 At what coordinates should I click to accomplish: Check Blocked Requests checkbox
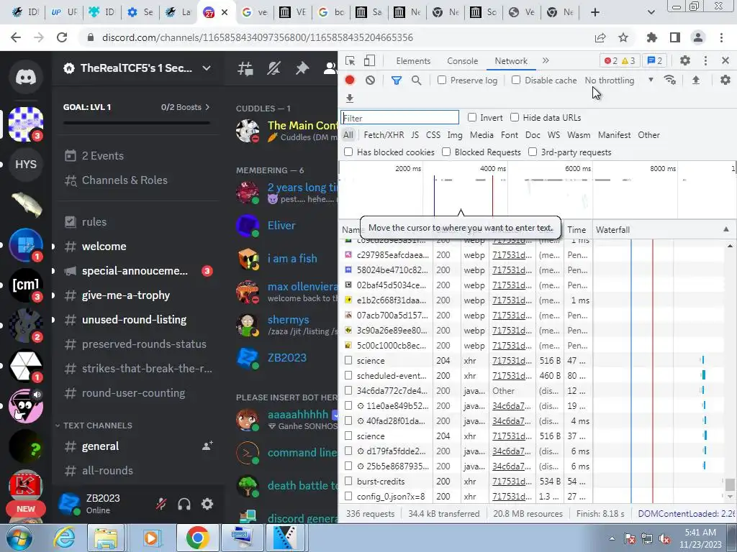446,152
